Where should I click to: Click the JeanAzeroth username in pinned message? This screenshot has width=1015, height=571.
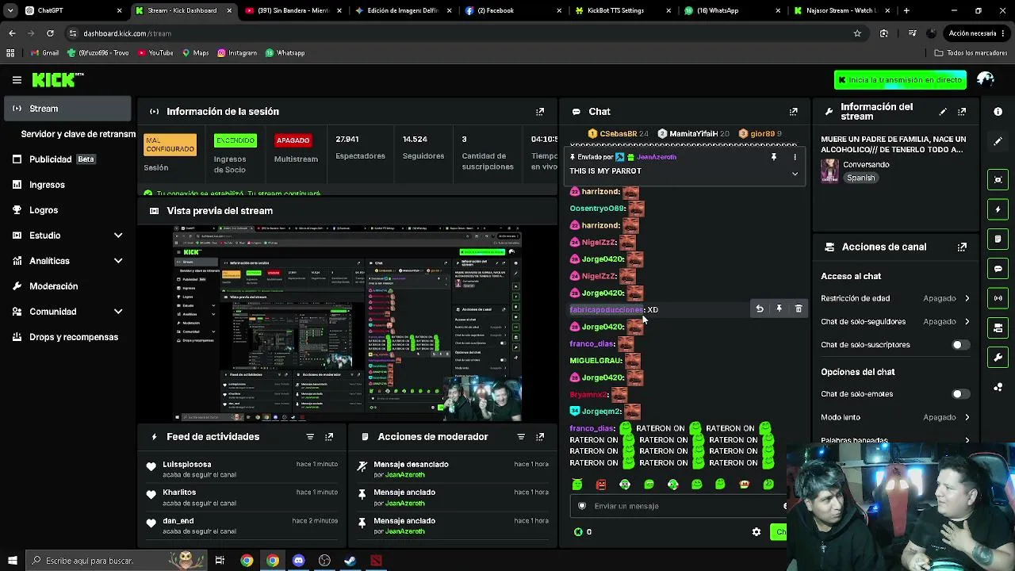tap(657, 157)
